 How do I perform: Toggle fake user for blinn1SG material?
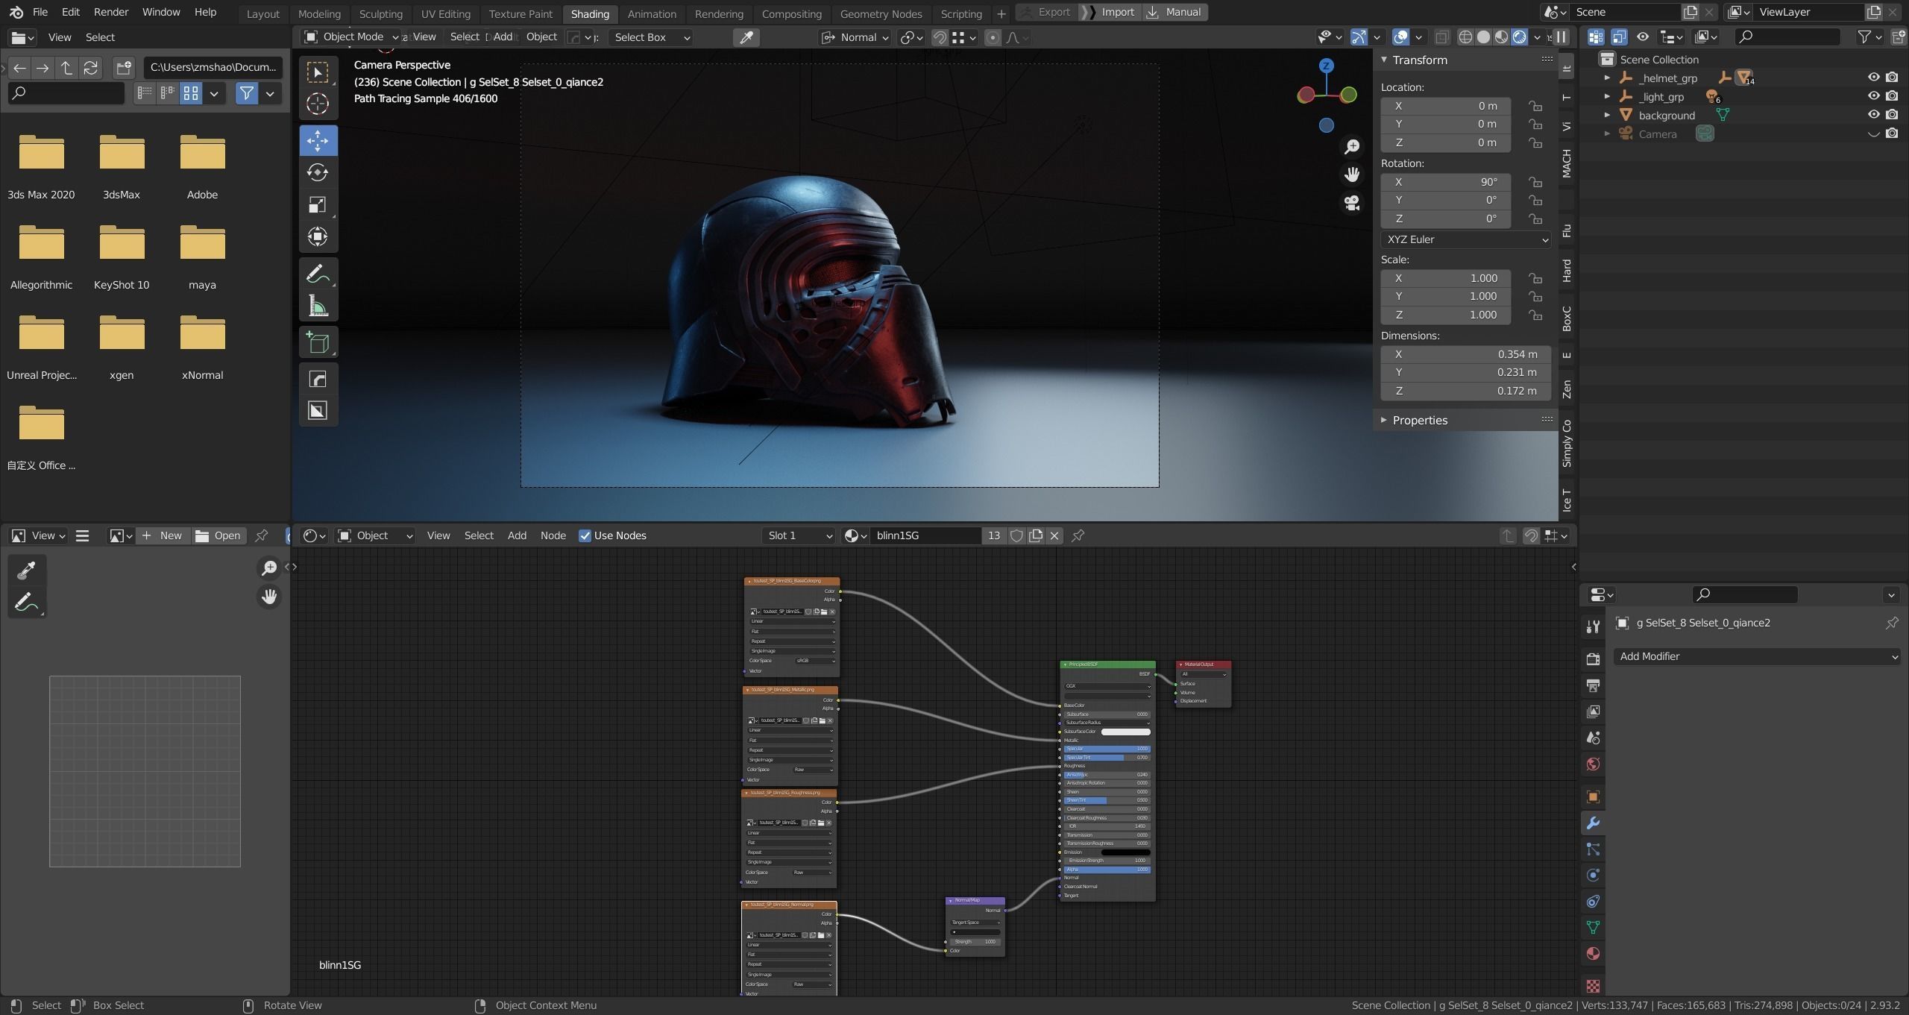pos(1016,535)
